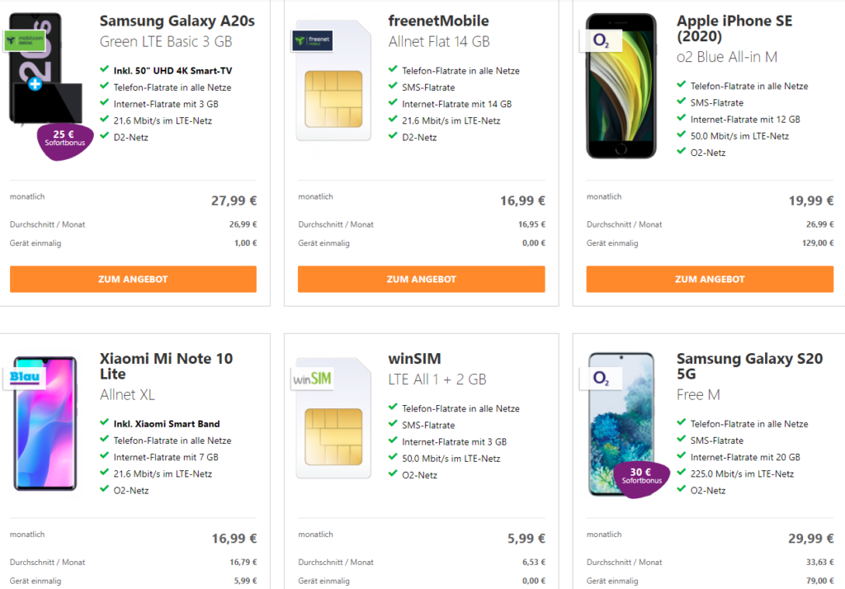Open the Xiaomi Mi Note 10 Lite title
The height and width of the screenshot is (589, 845).
(166, 366)
